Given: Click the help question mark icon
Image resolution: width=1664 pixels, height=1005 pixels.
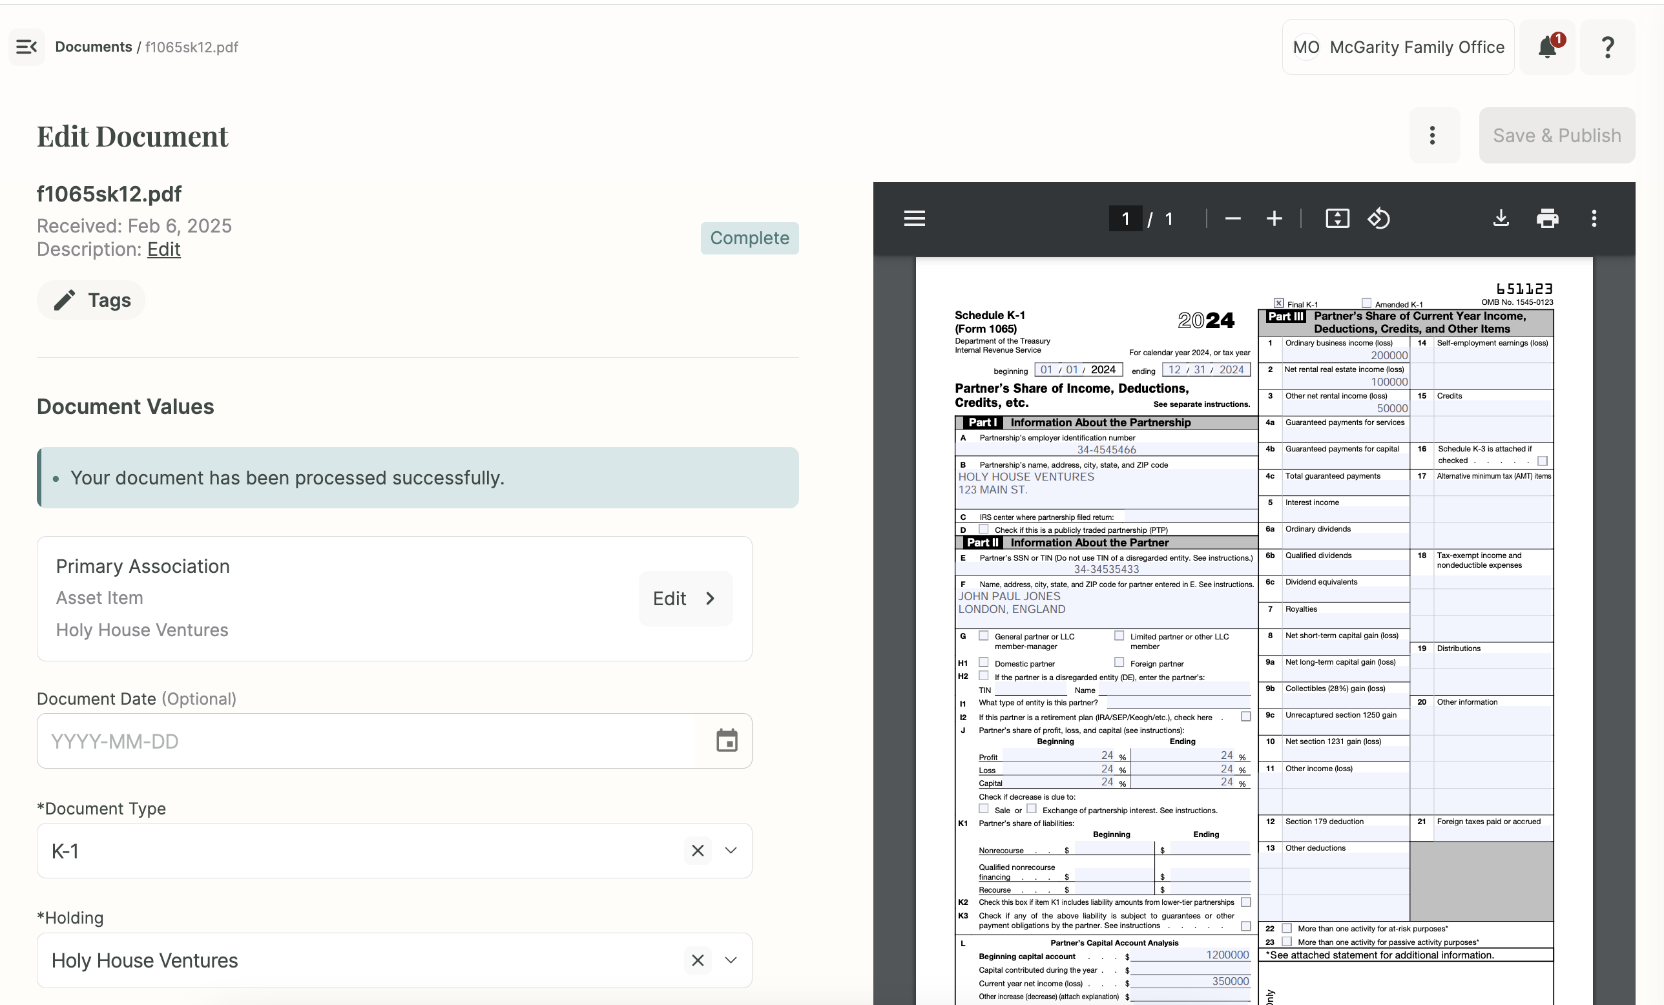Looking at the screenshot, I should [1608, 47].
